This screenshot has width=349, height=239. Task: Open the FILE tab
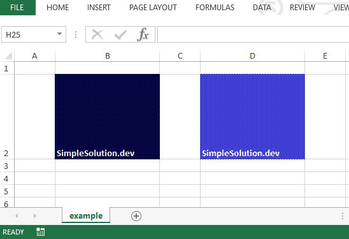(x=17, y=8)
